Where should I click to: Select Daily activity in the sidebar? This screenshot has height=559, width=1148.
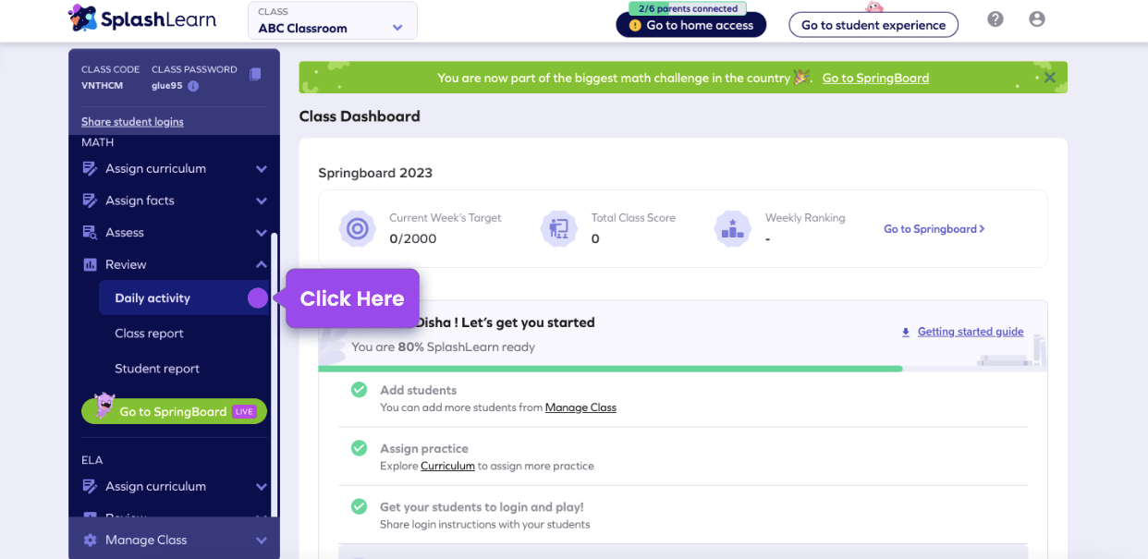pos(152,298)
